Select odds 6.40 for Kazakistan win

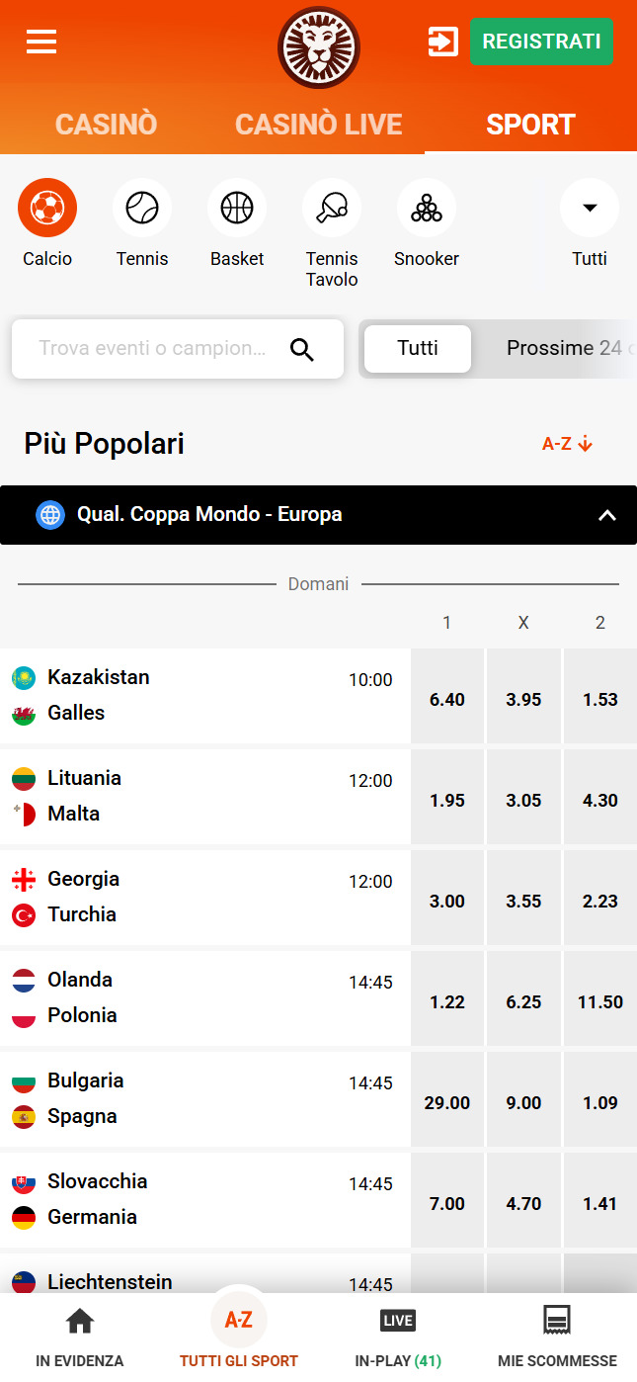[447, 699]
